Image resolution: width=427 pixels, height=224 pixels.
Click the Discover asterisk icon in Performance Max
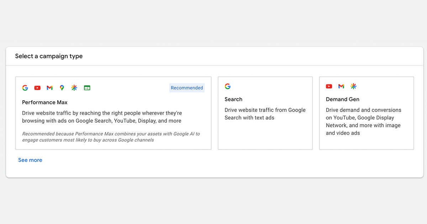[x=74, y=88]
